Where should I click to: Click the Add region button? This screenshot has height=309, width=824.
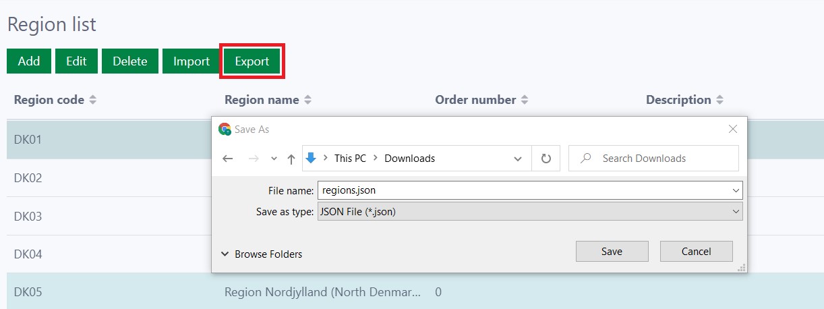[29, 61]
